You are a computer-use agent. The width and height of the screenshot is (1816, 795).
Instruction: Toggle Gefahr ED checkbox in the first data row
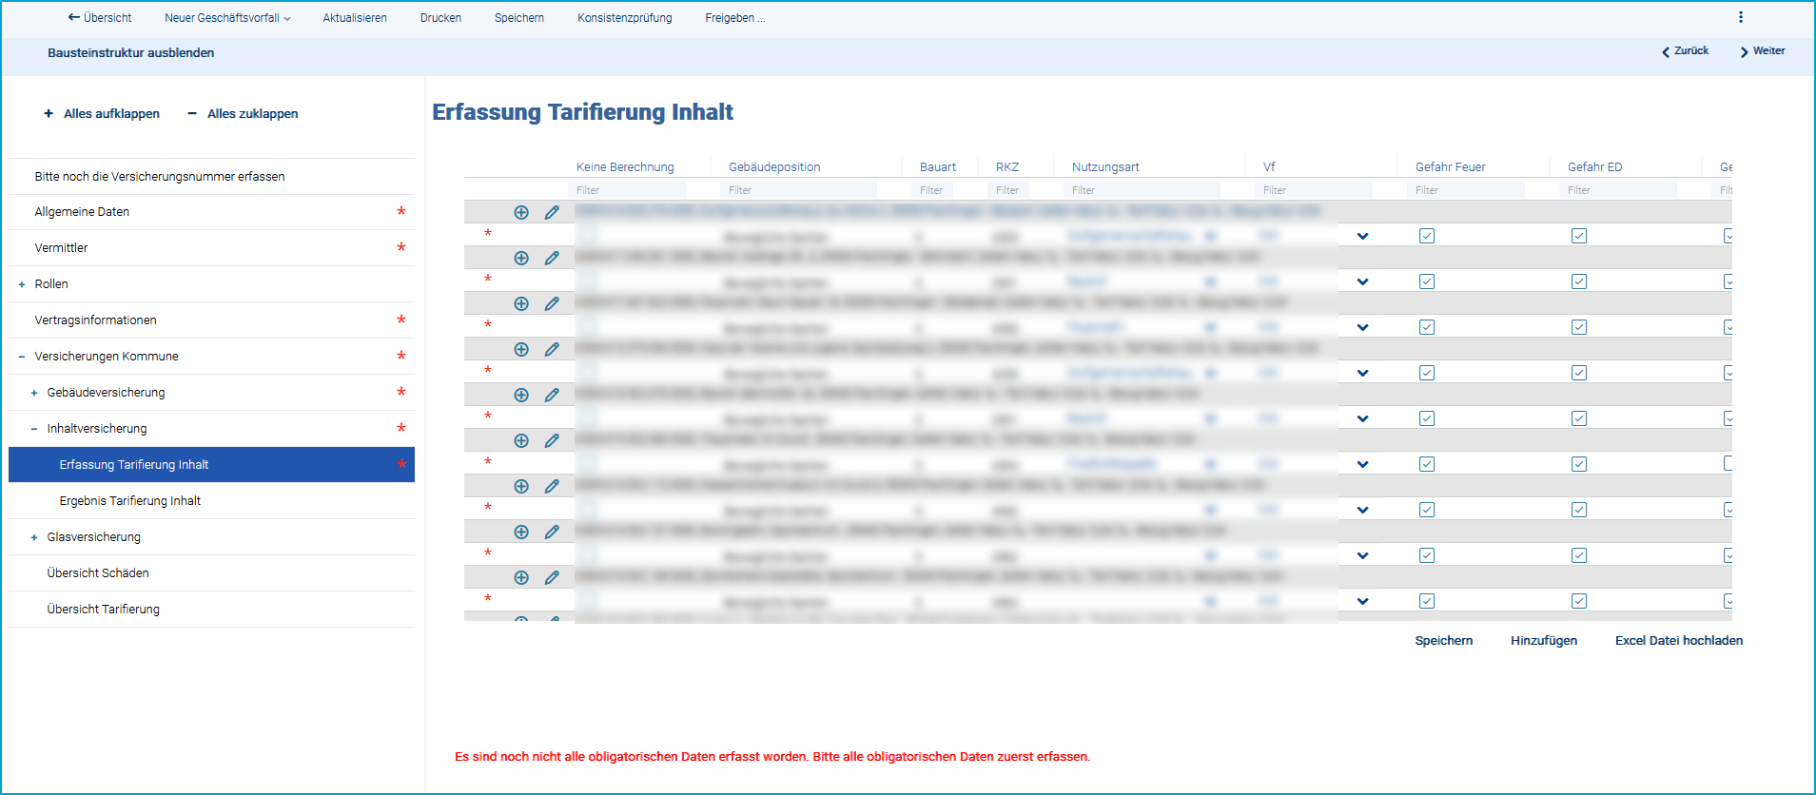pyautogui.click(x=1578, y=236)
